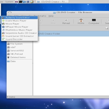The width and height of the screenshot is (109, 109).
Task: Click the first panel launcher icon with the purple picture
Action: click(16, 2)
